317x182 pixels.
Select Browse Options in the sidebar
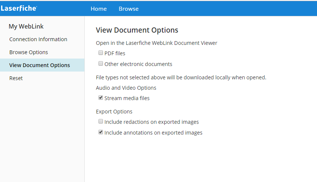pyautogui.click(x=29, y=52)
